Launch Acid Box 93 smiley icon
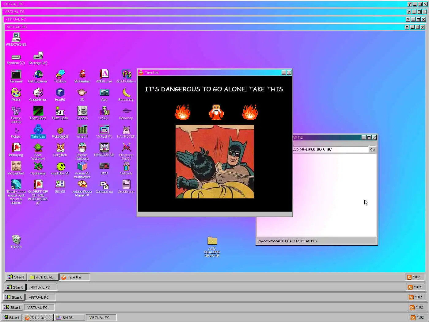This screenshot has height=322, width=429. (60, 168)
